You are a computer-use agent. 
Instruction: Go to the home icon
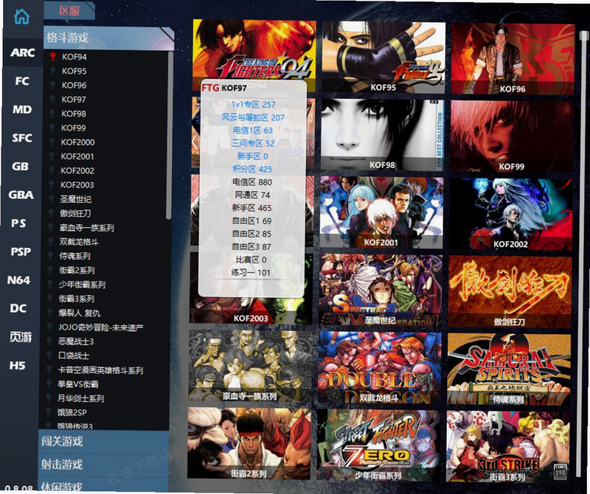pyautogui.click(x=21, y=16)
